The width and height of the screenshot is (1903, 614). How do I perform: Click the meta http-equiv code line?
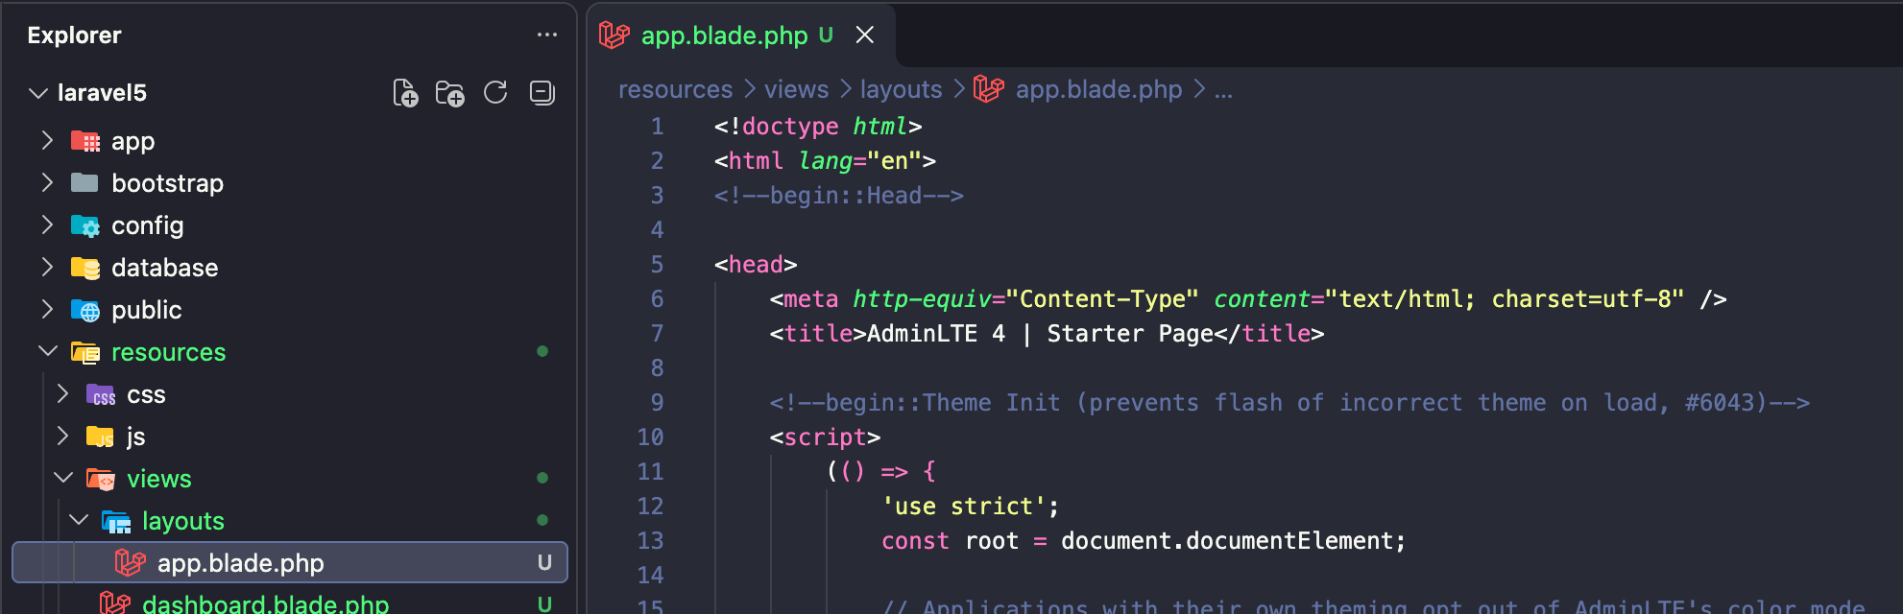[1248, 299]
